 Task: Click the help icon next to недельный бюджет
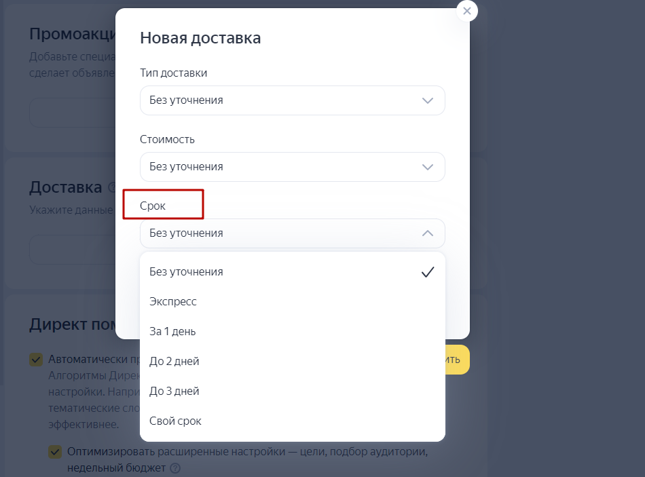click(175, 468)
